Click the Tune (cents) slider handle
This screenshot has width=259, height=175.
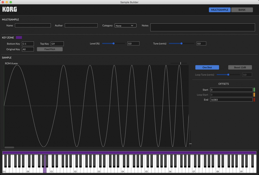pyautogui.click(x=181, y=44)
